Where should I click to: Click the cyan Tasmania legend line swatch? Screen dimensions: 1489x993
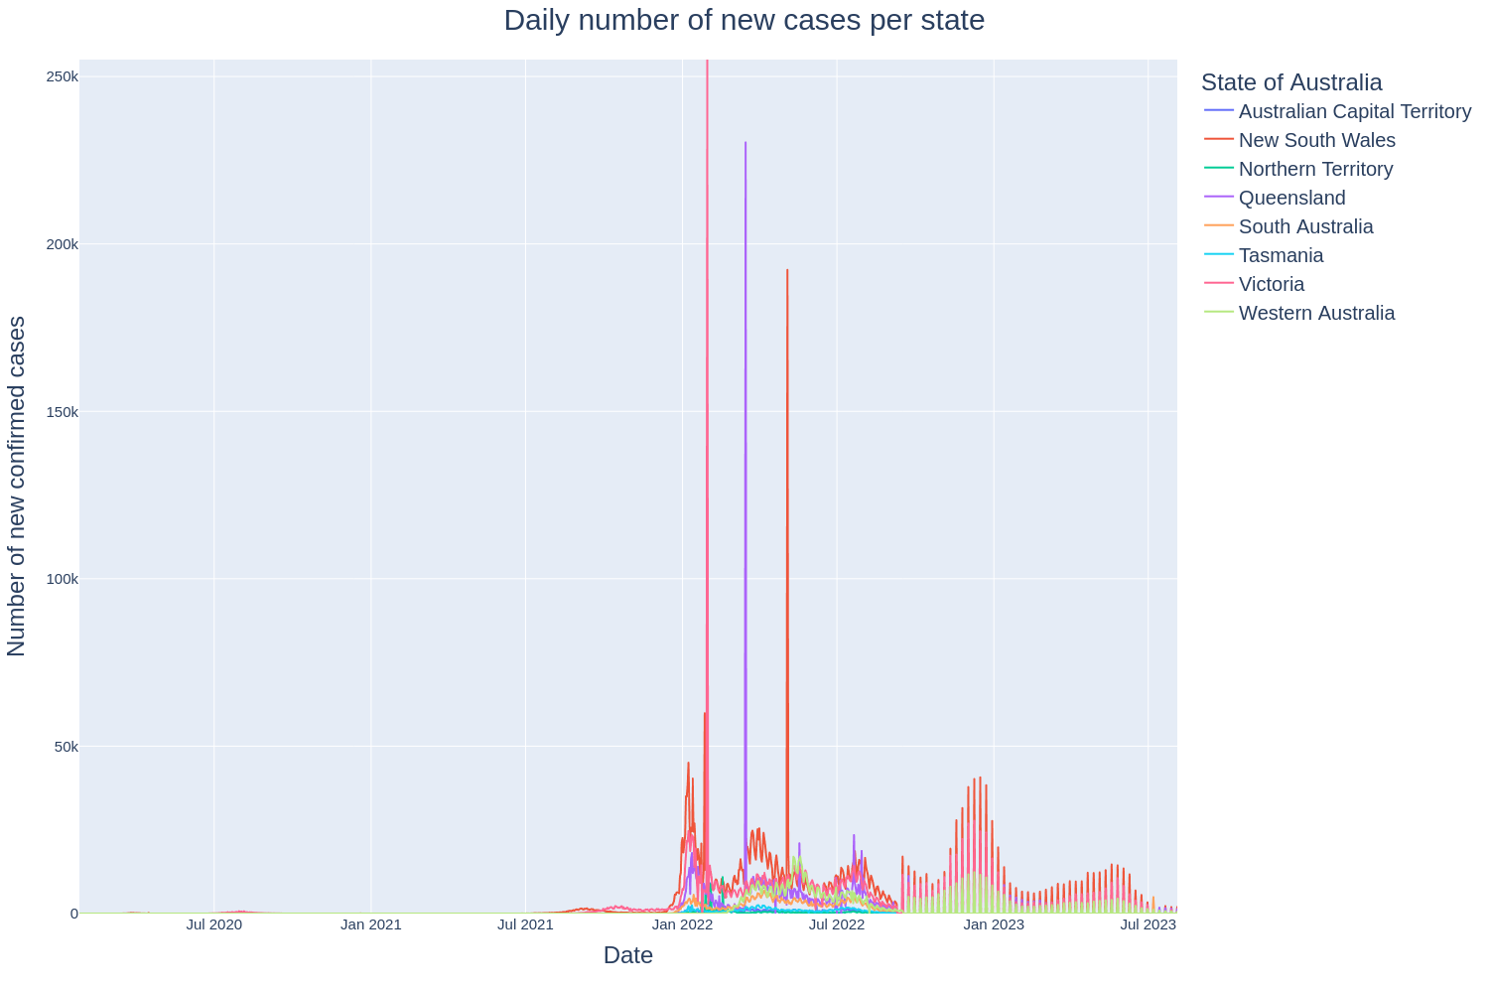point(1219,255)
